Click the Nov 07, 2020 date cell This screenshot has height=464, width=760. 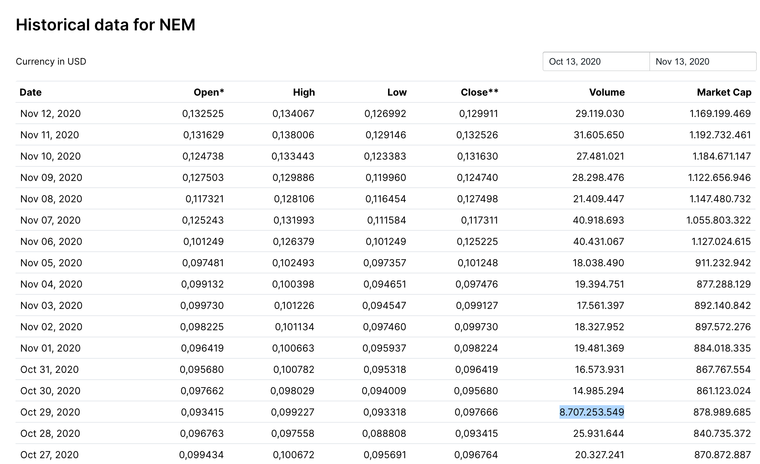[50, 220]
